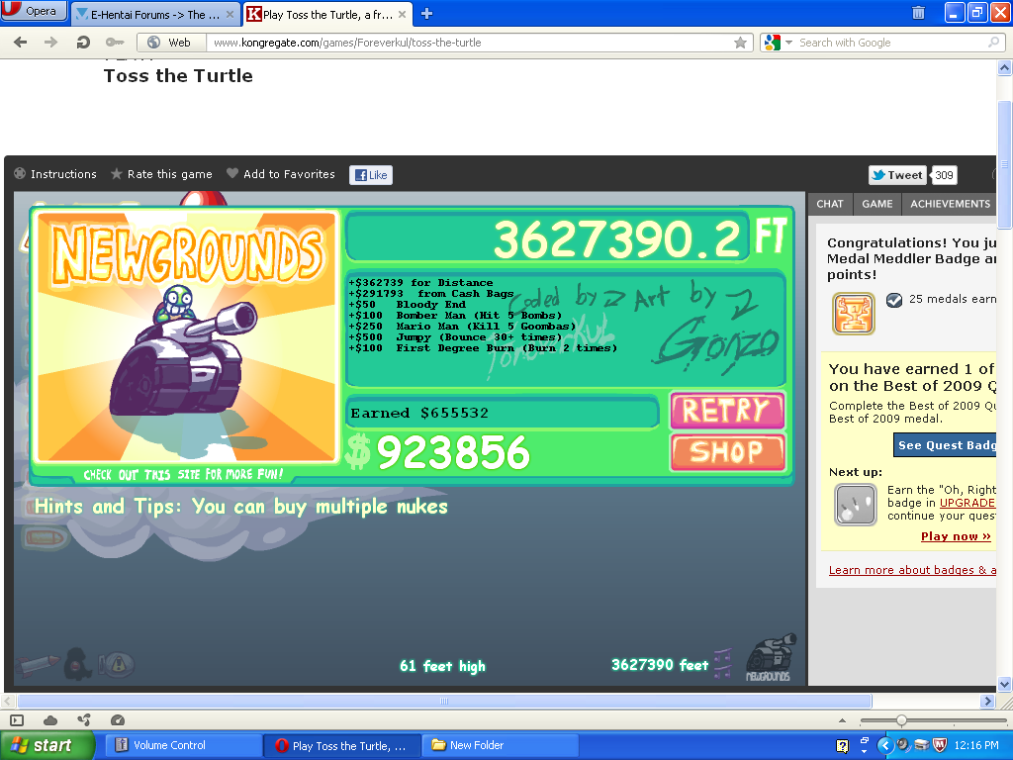
Task: Click the Newgrounds tank ad image
Action: (x=187, y=337)
